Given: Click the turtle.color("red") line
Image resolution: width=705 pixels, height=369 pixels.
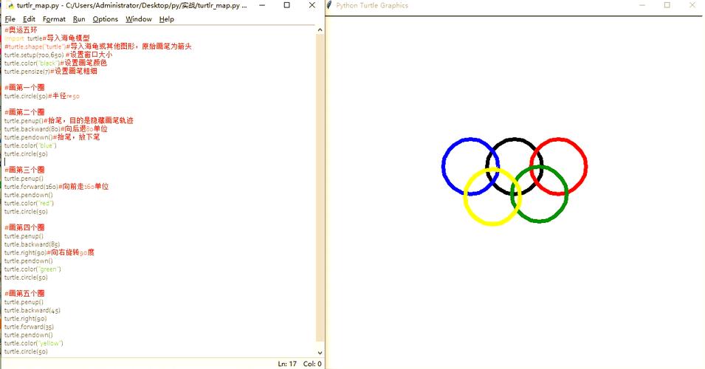Looking at the screenshot, I should (30, 203).
